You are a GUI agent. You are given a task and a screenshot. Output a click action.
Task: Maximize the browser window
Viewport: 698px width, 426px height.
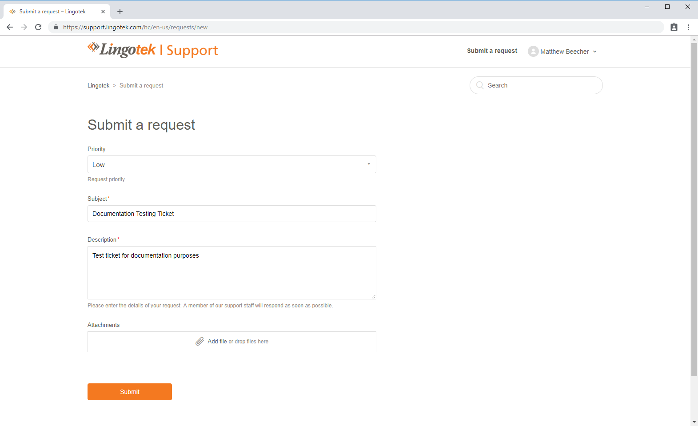click(x=667, y=7)
